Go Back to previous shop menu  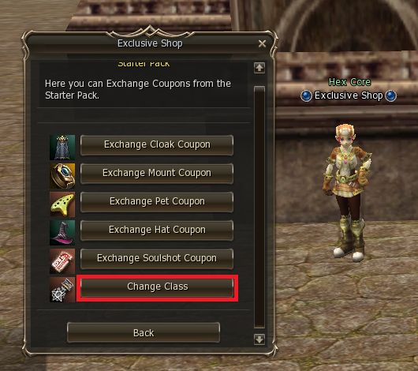pos(144,332)
